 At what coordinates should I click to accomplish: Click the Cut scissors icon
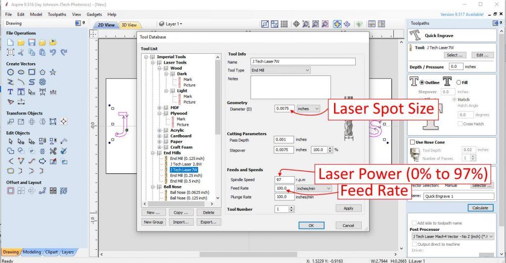21,52
